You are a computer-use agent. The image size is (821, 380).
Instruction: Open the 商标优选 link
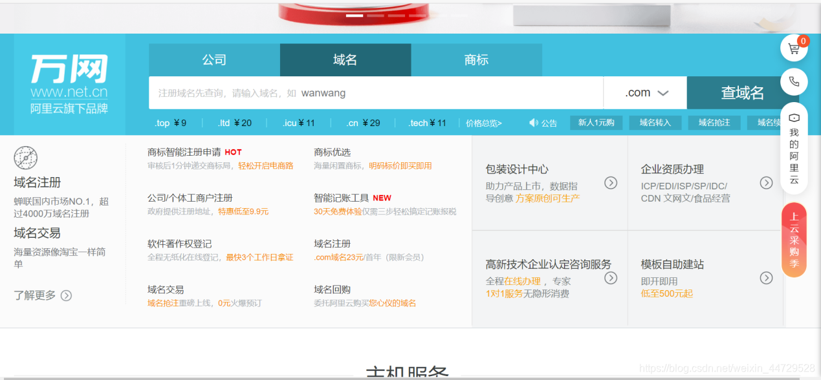point(332,153)
